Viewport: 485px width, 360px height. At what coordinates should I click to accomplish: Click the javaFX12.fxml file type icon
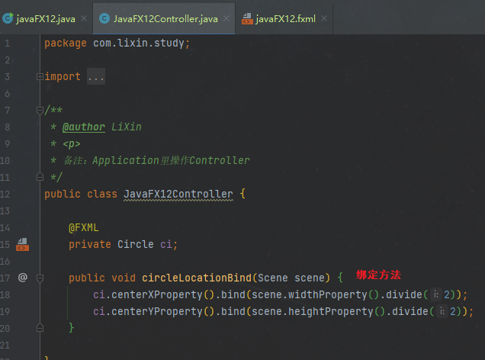tap(247, 18)
